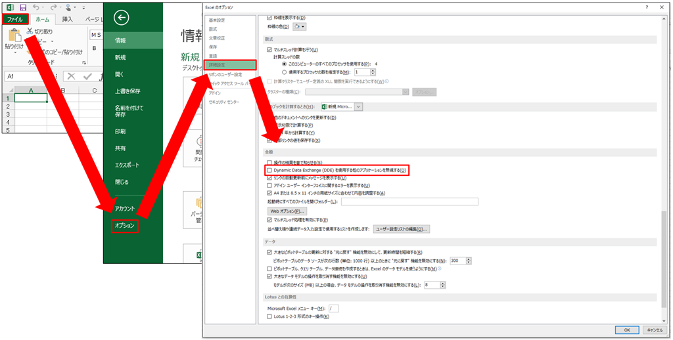Click the startup folder path input field
Screen dimensions: 673x340
coord(409,202)
